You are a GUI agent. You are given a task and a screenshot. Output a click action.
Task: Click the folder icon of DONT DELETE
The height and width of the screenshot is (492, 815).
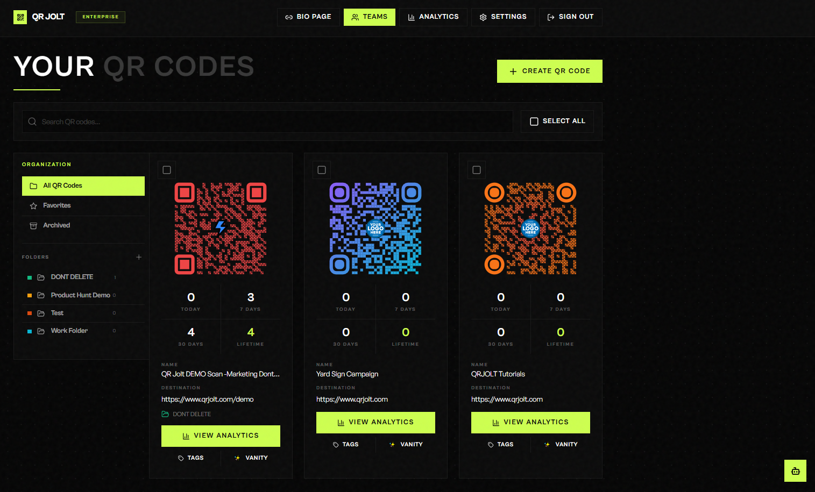[41, 277]
